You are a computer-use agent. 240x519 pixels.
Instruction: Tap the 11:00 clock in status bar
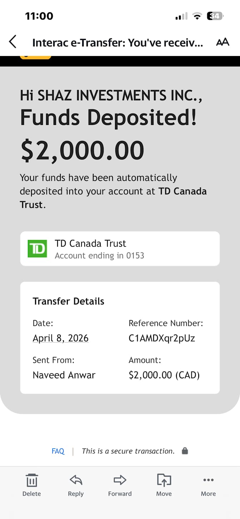[39, 16]
